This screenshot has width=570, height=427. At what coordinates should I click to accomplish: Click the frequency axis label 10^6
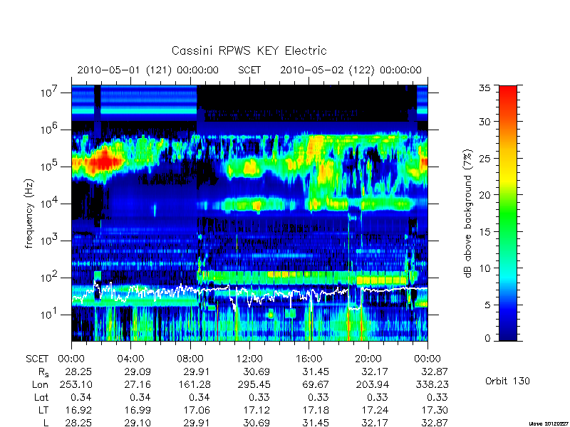[48, 130]
